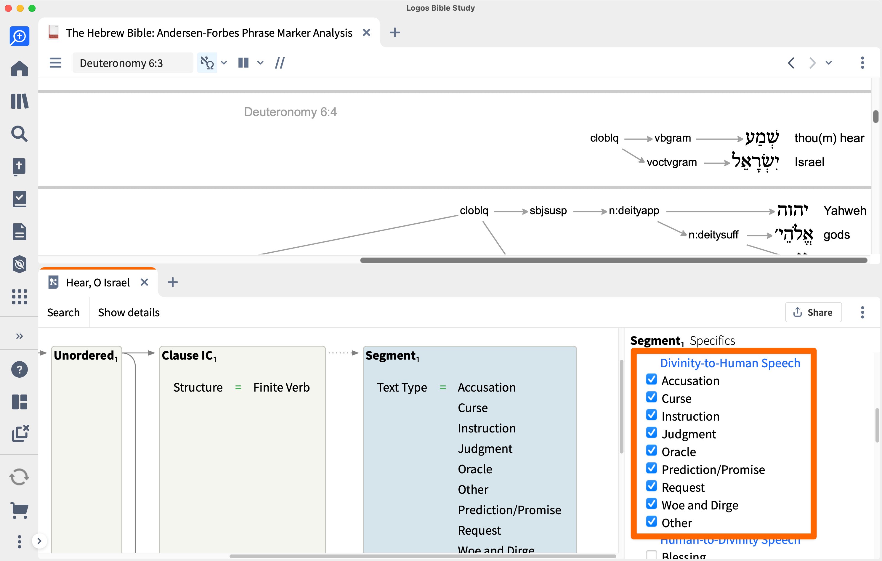Image resolution: width=882 pixels, height=561 pixels.
Task: Go to the Home dashboard
Action: click(x=19, y=68)
